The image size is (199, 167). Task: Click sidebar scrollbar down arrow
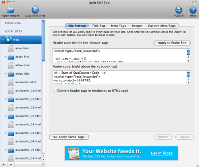[x=43, y=159]
